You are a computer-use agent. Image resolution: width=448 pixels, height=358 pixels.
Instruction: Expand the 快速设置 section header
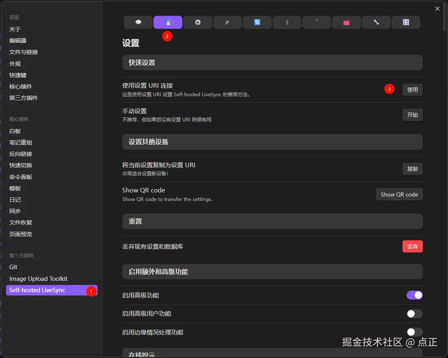(x=272, y=63)
